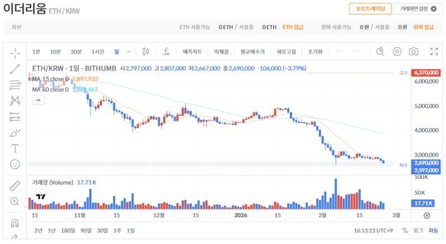Toggle 평균매수가 average price line
This screenshot has height=244, width=446.
(x=253, y=52)
